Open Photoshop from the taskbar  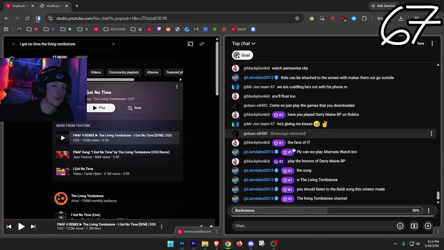tap(182, 244)
